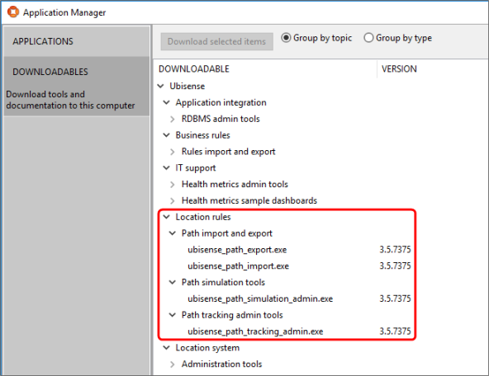
Task: Collapse the Location system node
Action: [167, 348]
